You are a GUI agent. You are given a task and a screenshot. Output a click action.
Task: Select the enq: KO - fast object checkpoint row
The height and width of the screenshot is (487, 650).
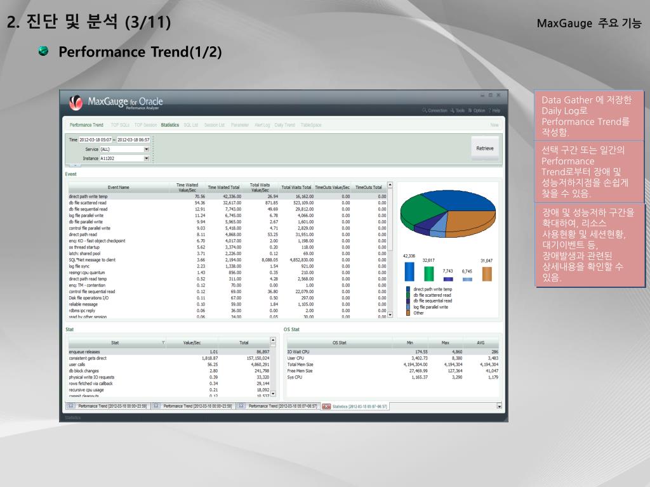227,240
